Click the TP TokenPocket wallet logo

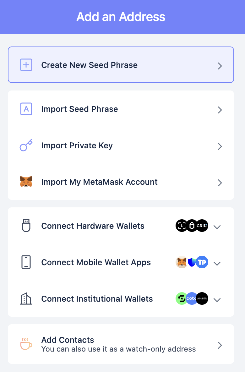click(202, 262)
